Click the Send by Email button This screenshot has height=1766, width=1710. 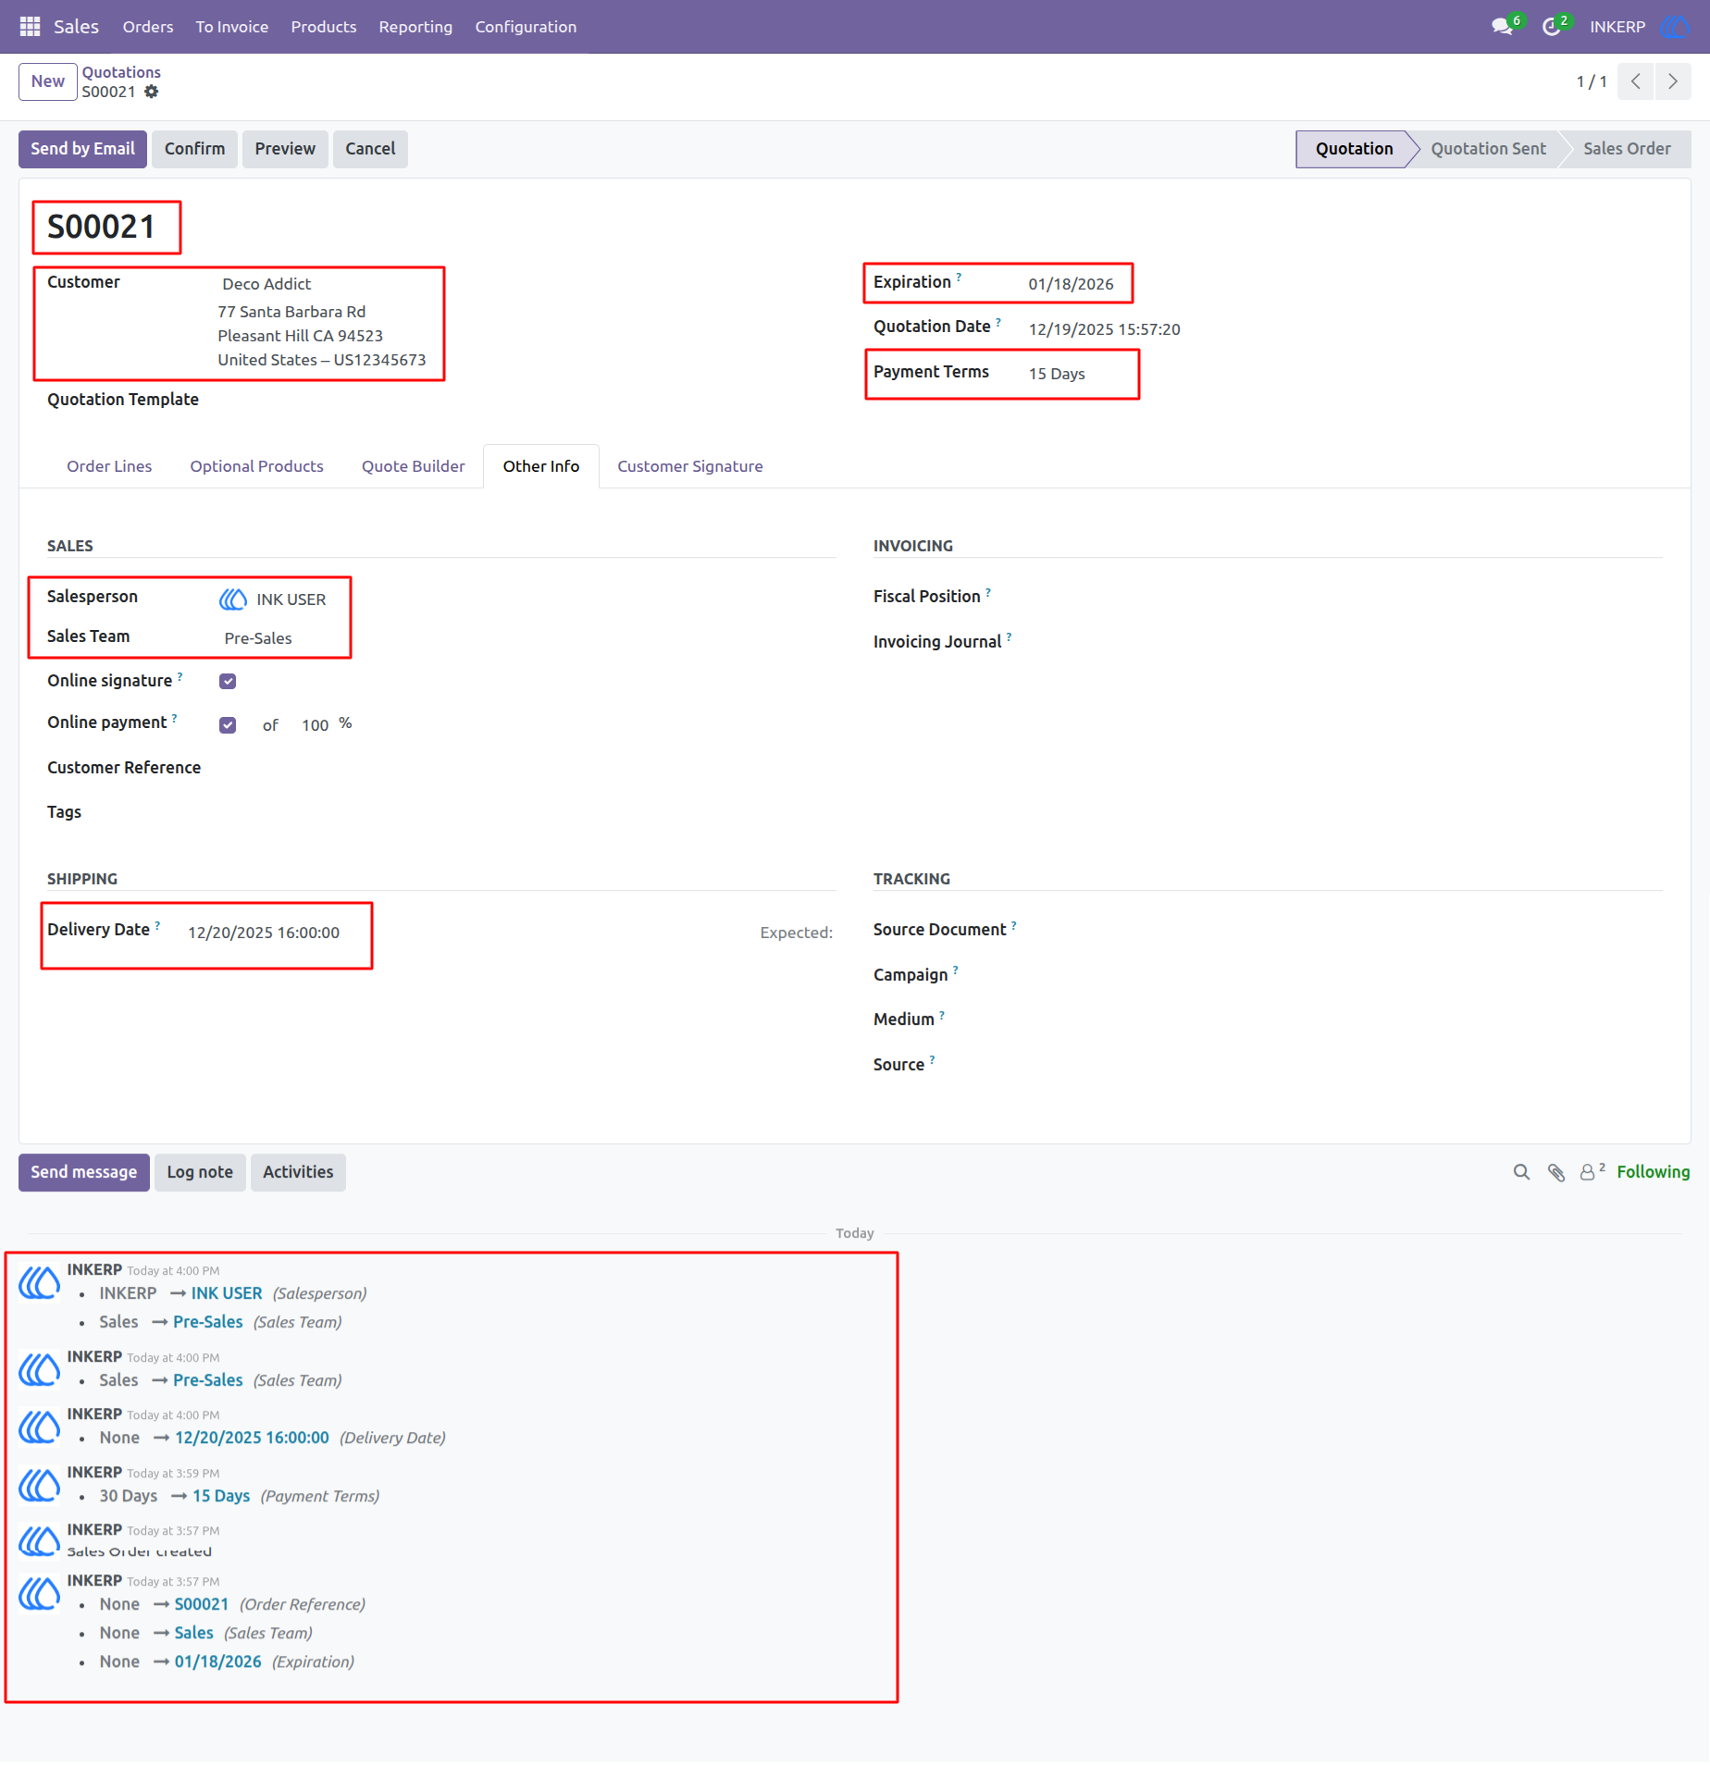82,149
